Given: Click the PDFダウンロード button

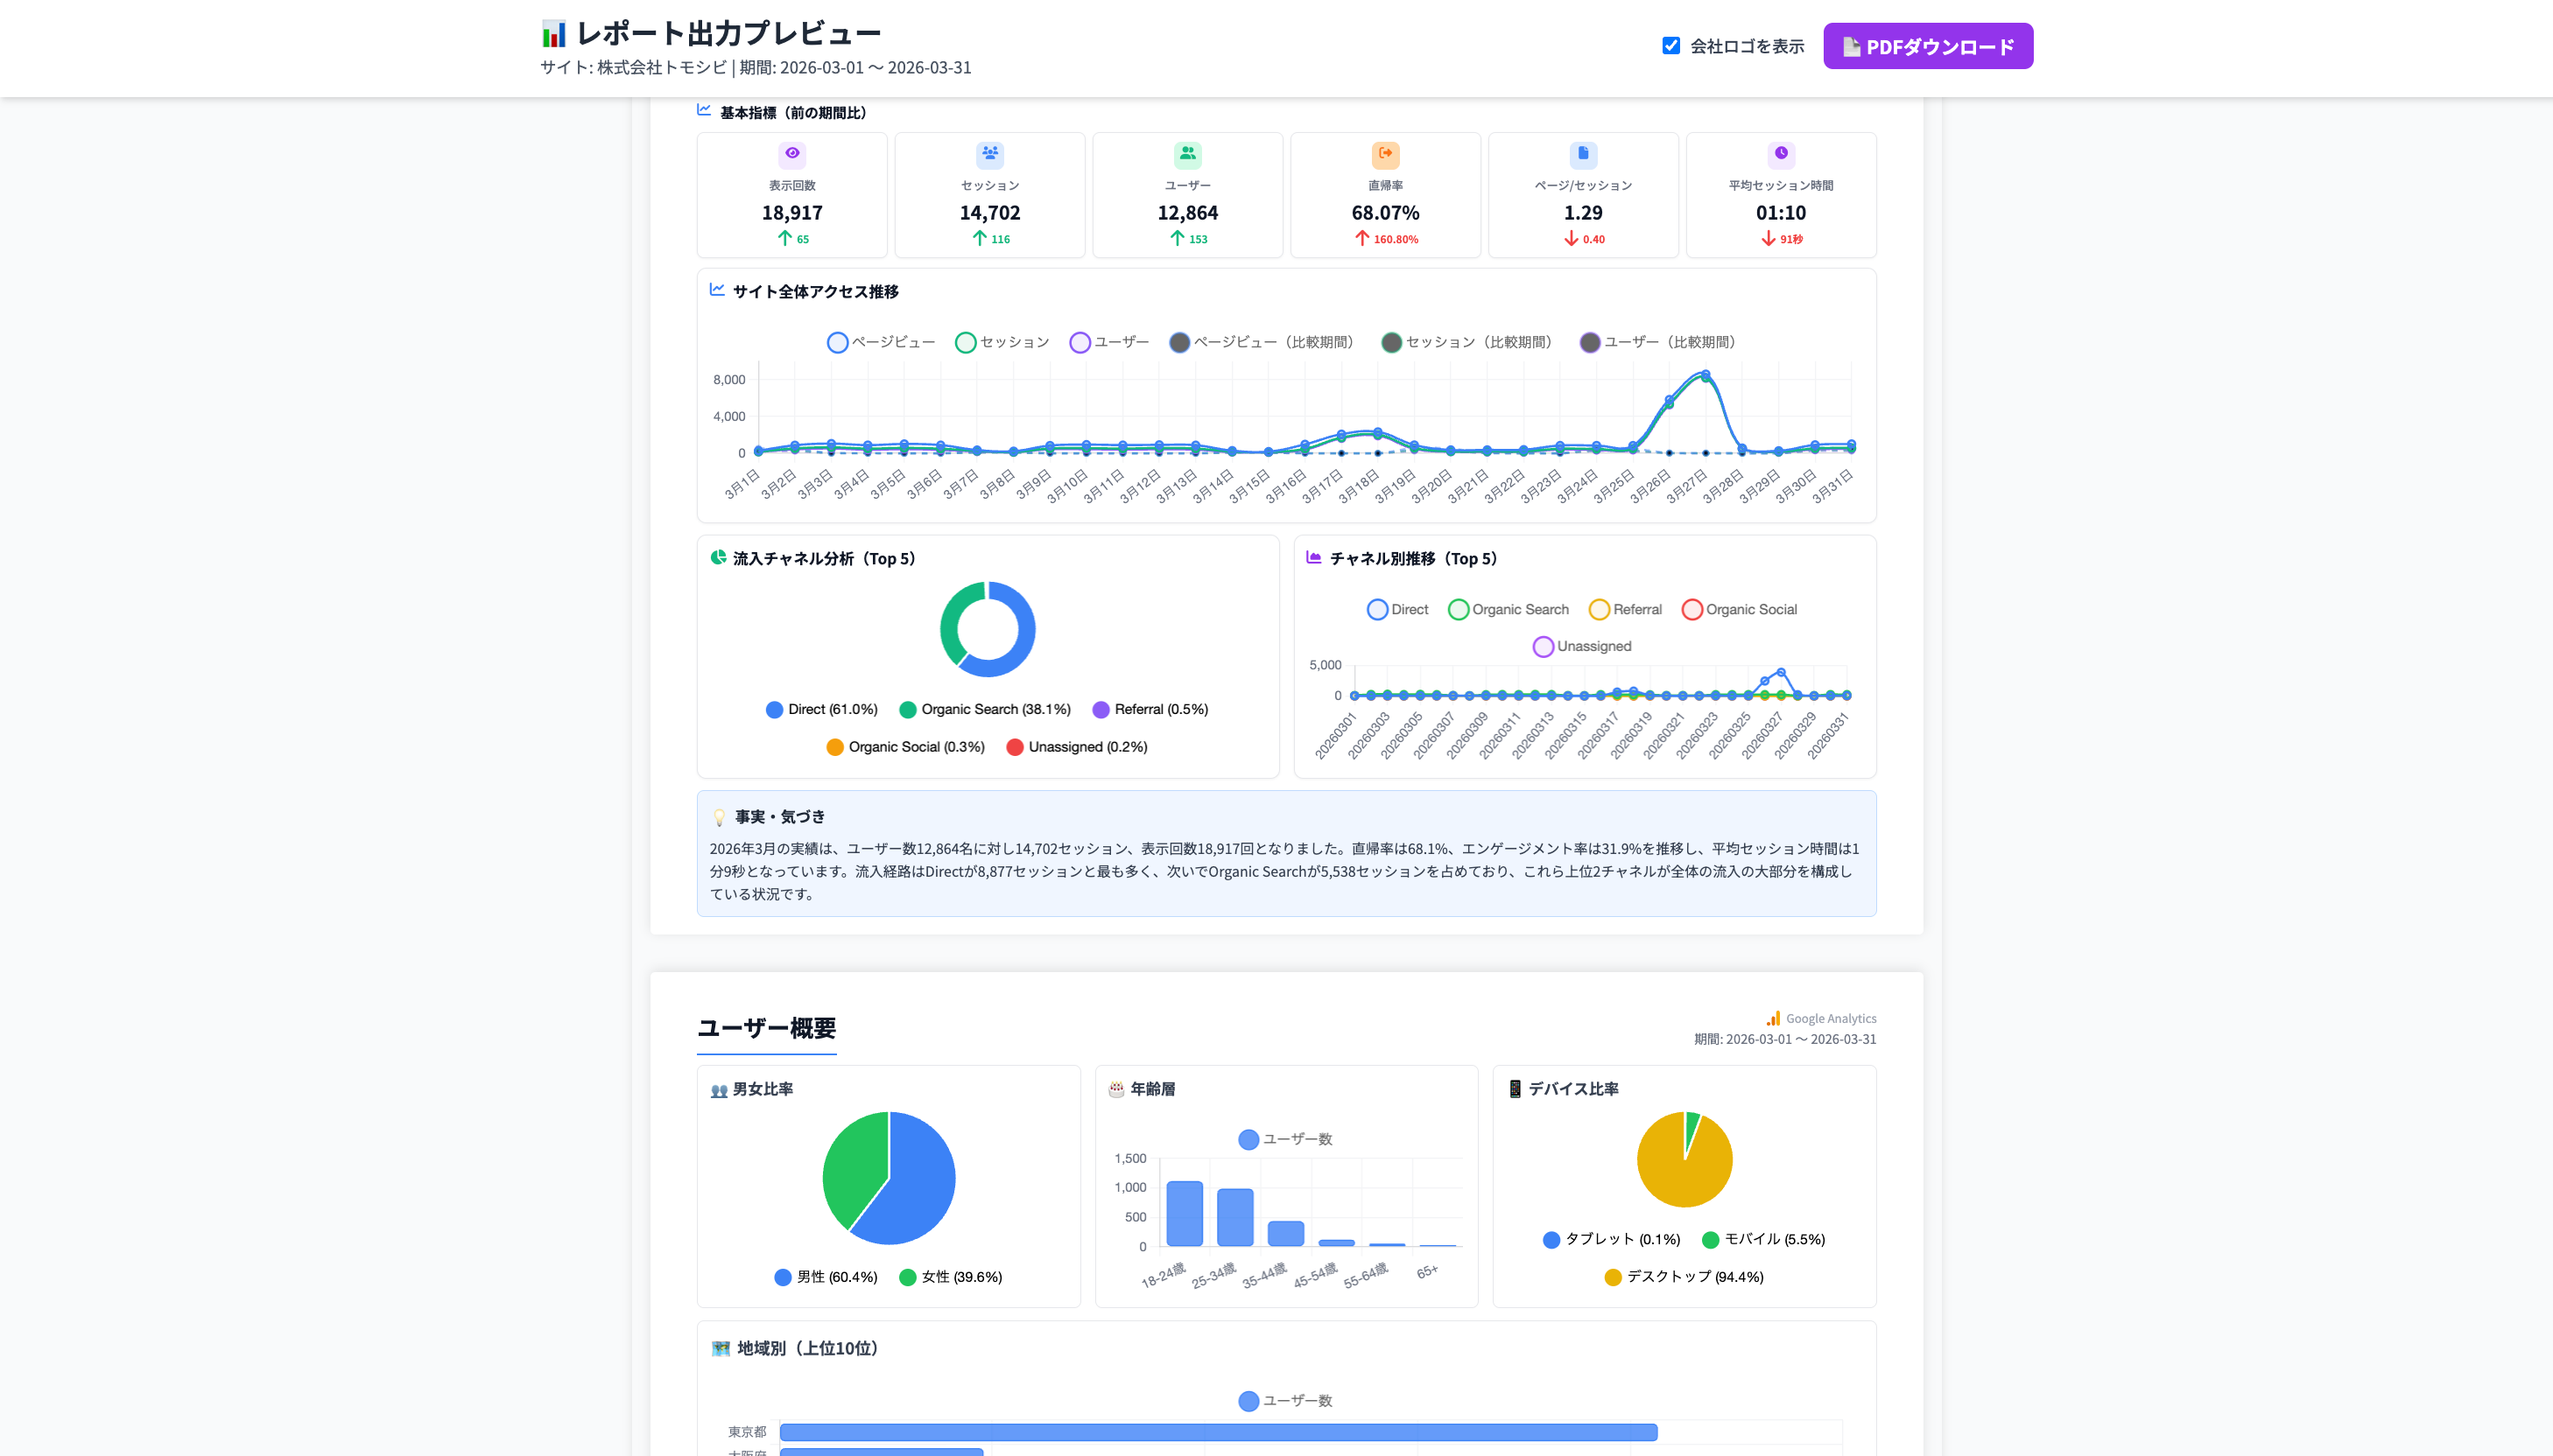Looking at the screenshot, I should click(x=1927, y=46).
